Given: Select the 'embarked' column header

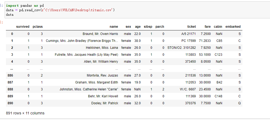Looking at the screenshot, I should coord(233,27).
